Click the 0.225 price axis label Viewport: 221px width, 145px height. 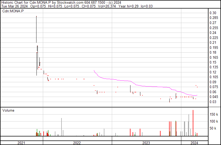(x=214, y=38)
